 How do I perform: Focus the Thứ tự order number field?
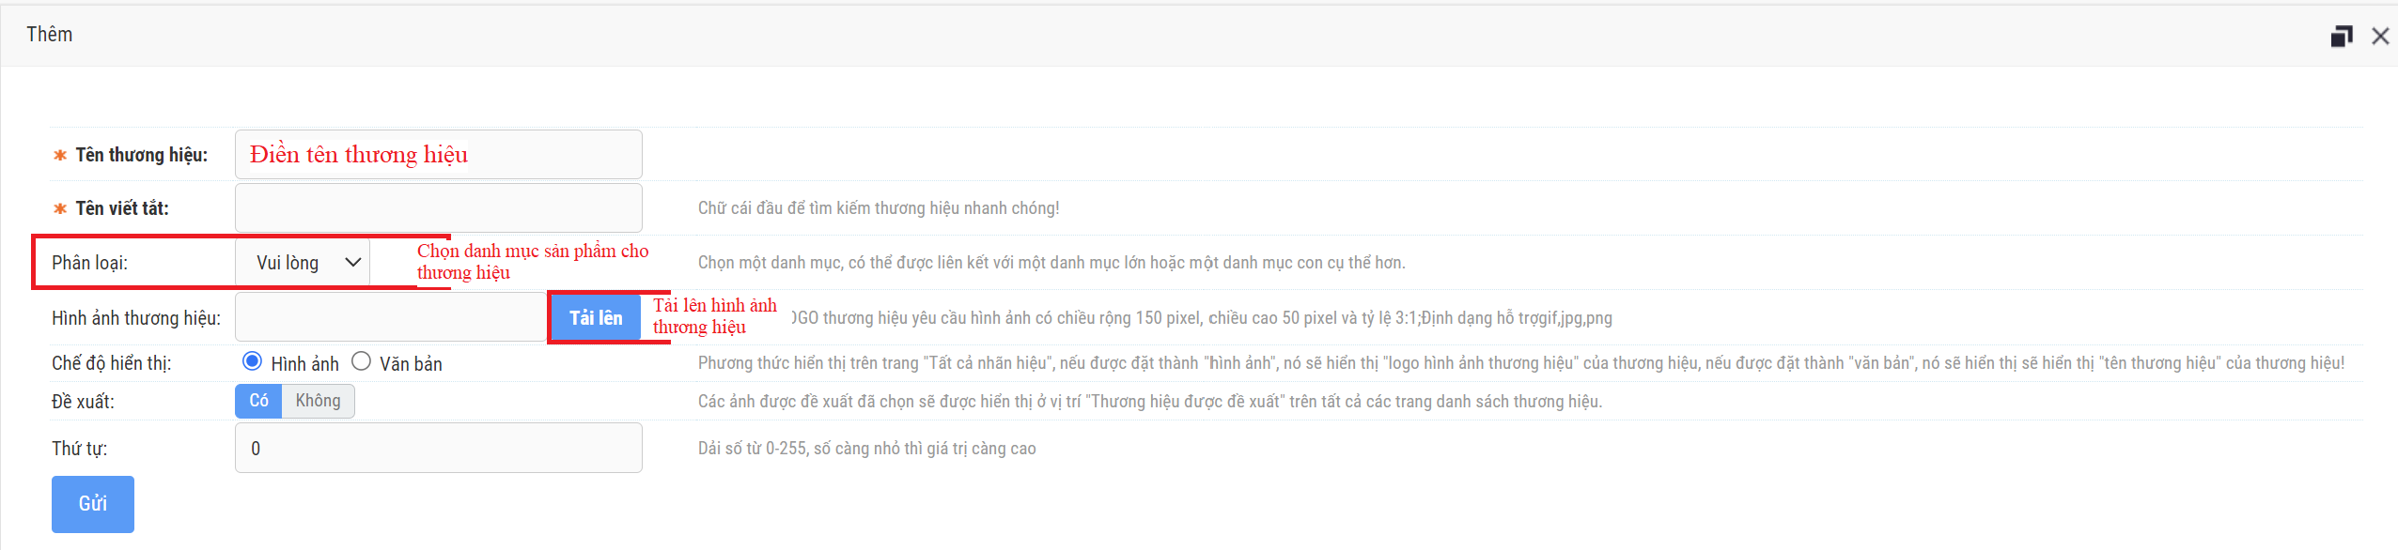tap(438, 449)
